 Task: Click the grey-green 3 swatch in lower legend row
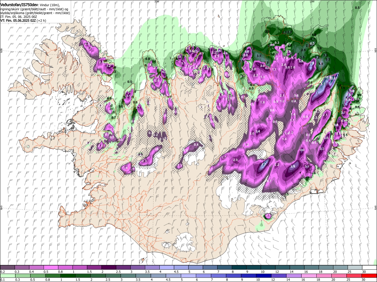[128, 276]
